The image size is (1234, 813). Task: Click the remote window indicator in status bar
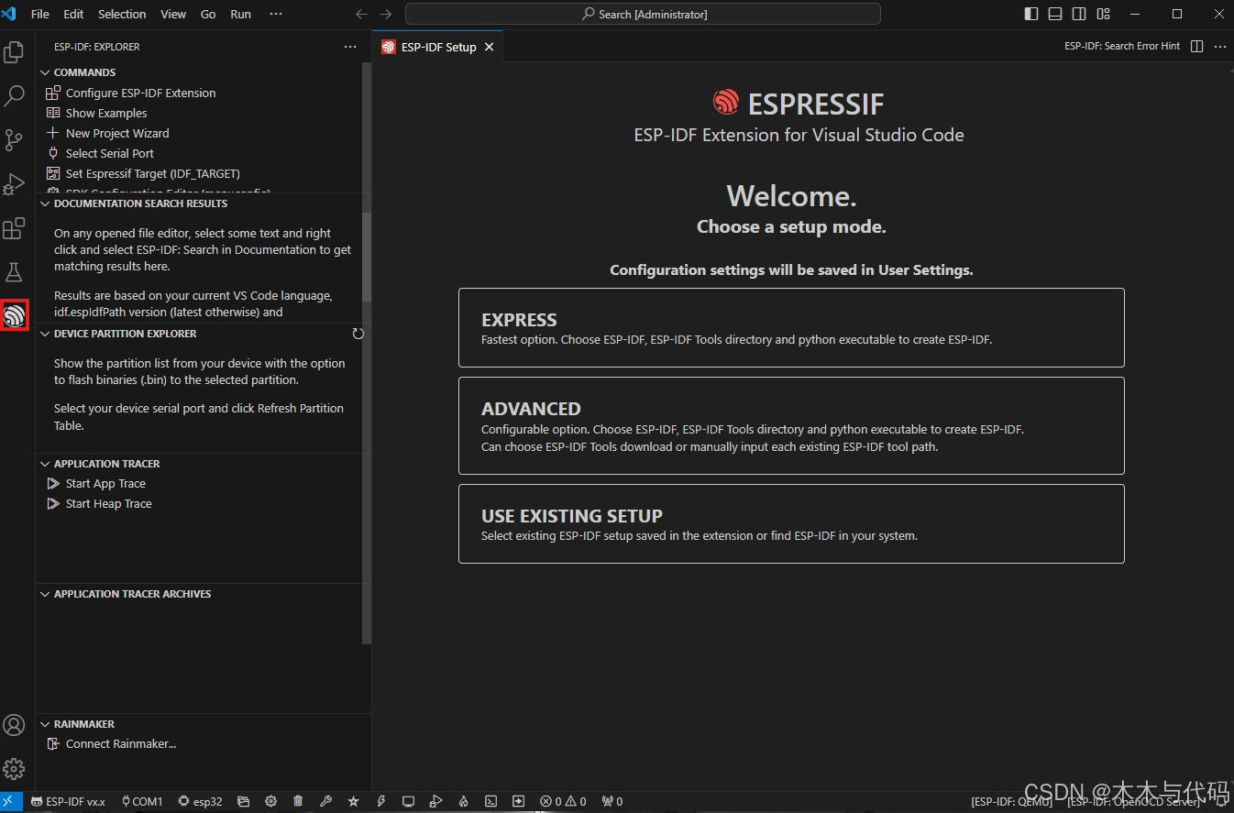click(x=10, y=801)
